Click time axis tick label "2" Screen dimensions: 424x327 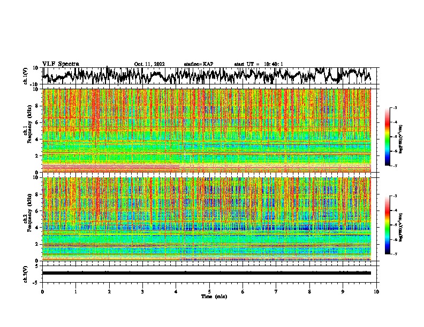click(109, 292)
